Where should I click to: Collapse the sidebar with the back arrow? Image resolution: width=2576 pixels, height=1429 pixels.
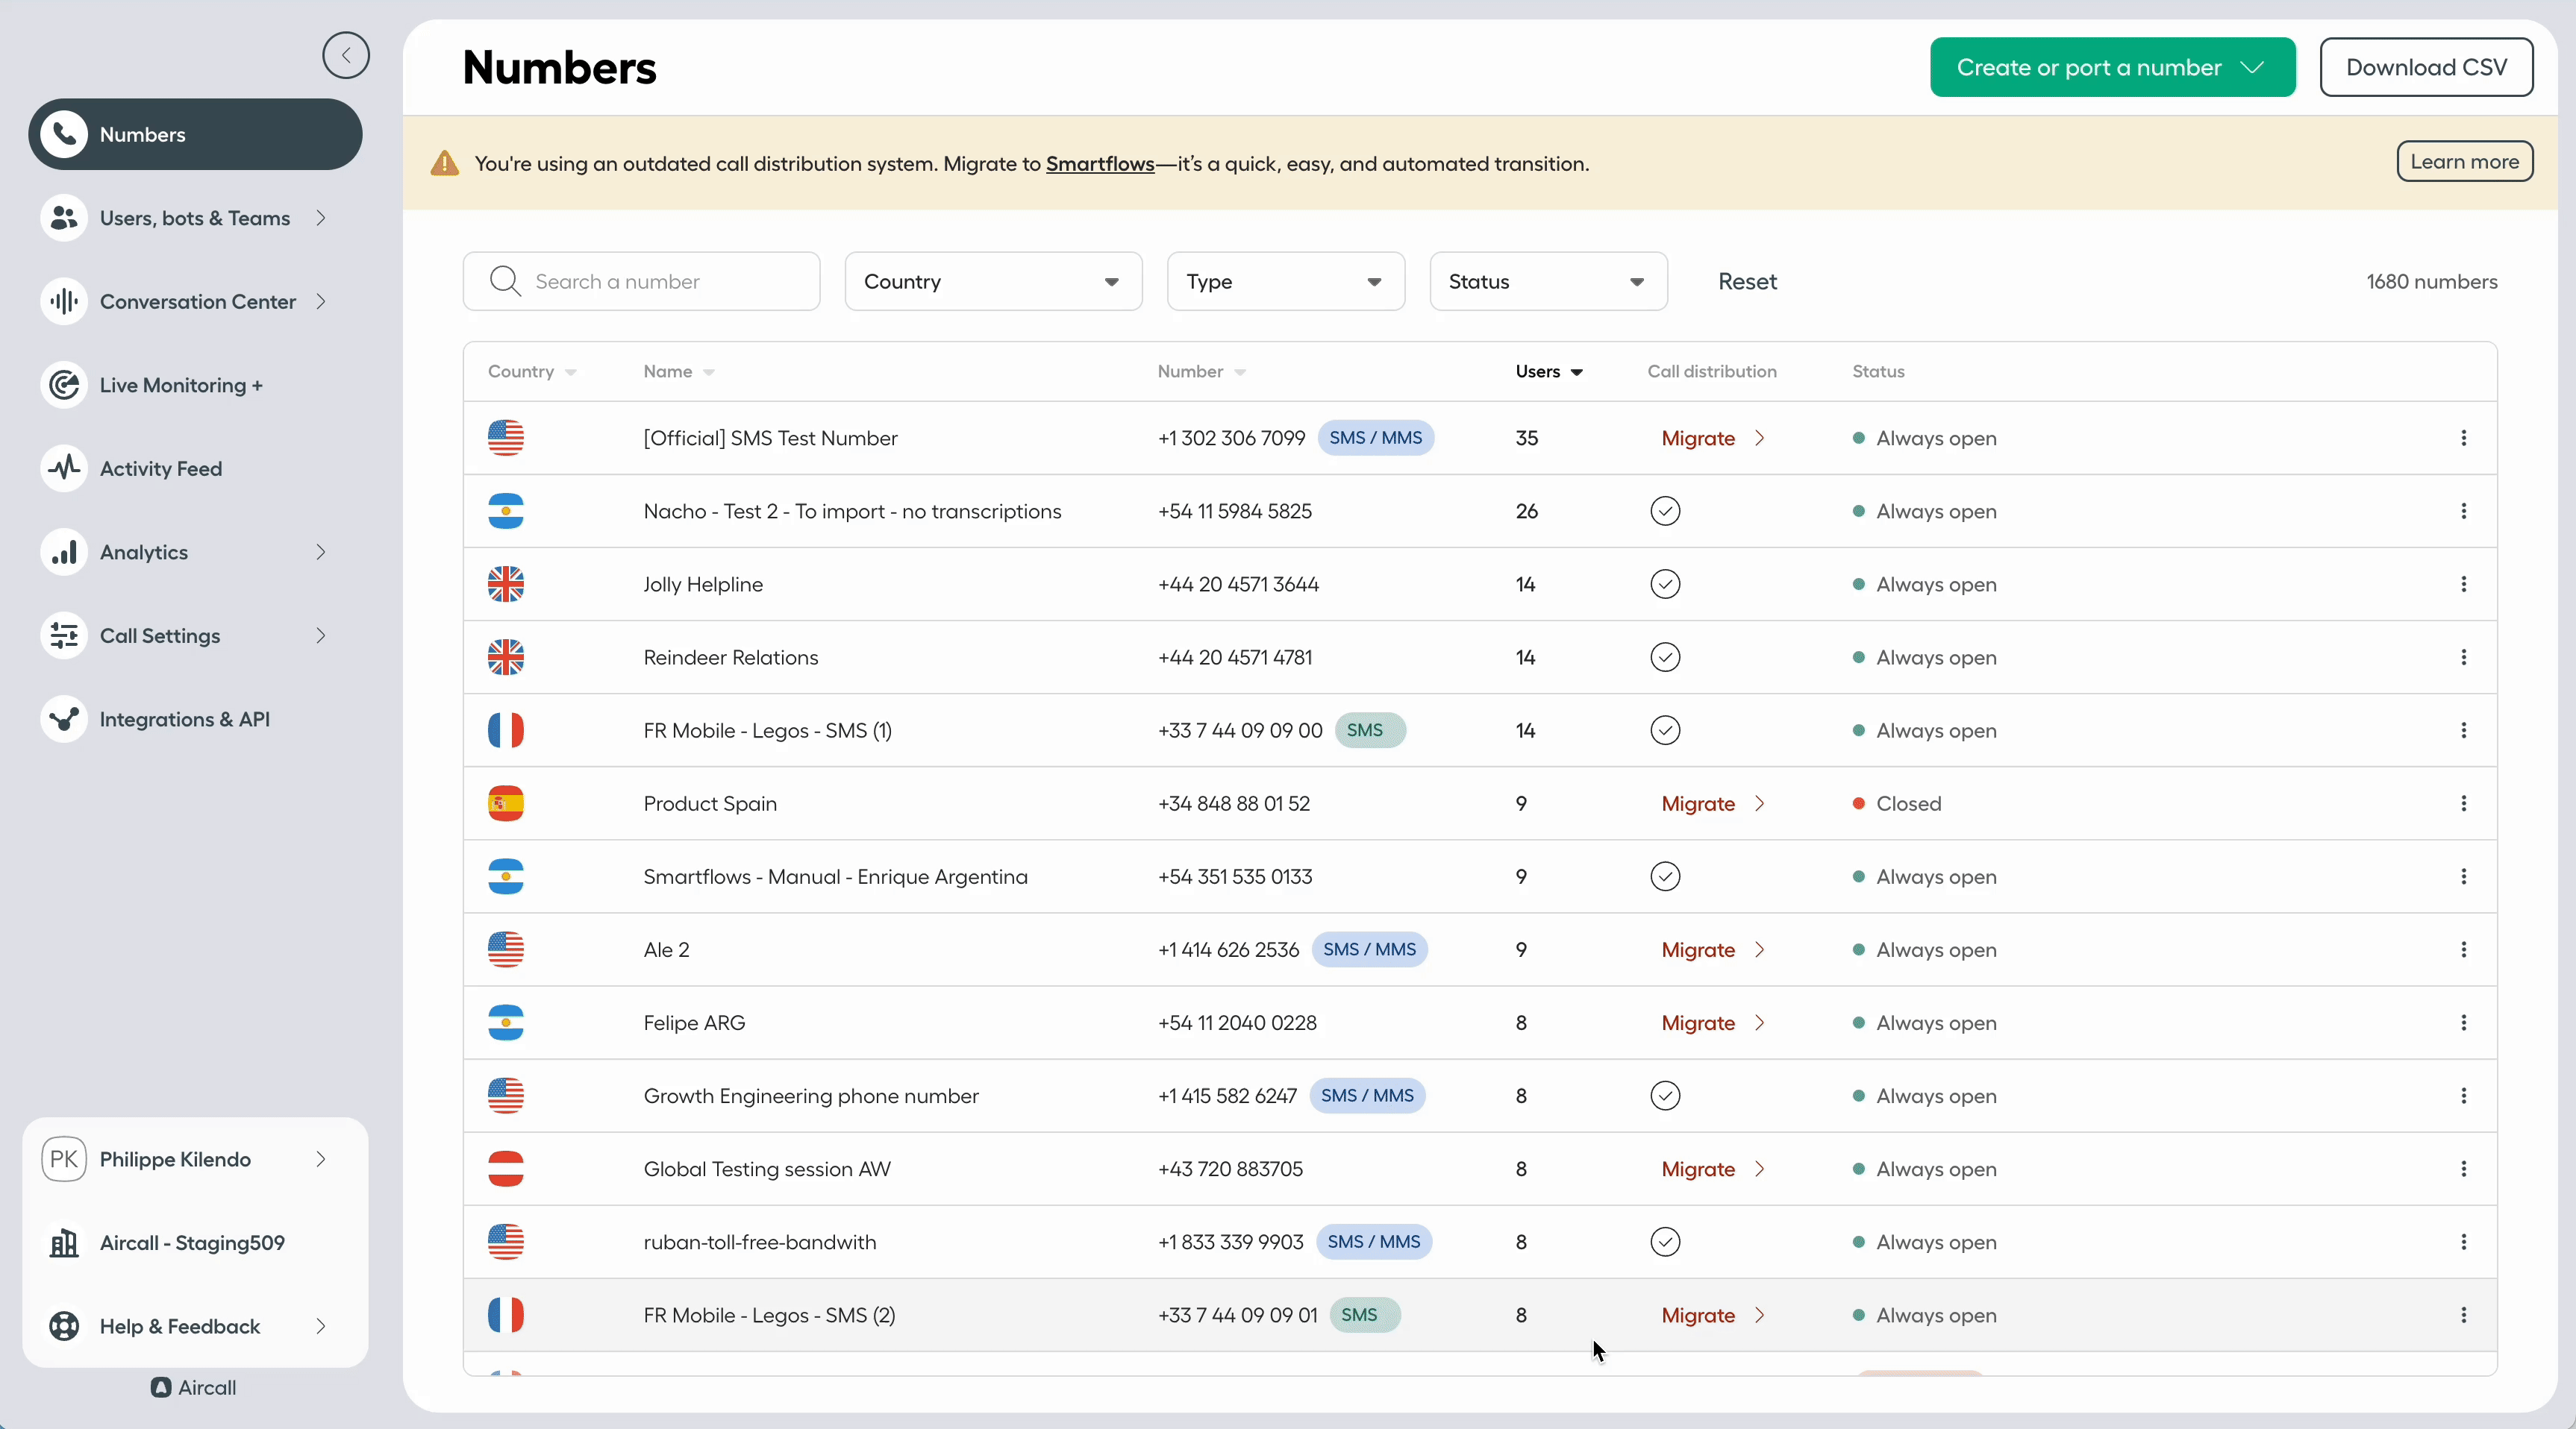(x=346, y=55)
